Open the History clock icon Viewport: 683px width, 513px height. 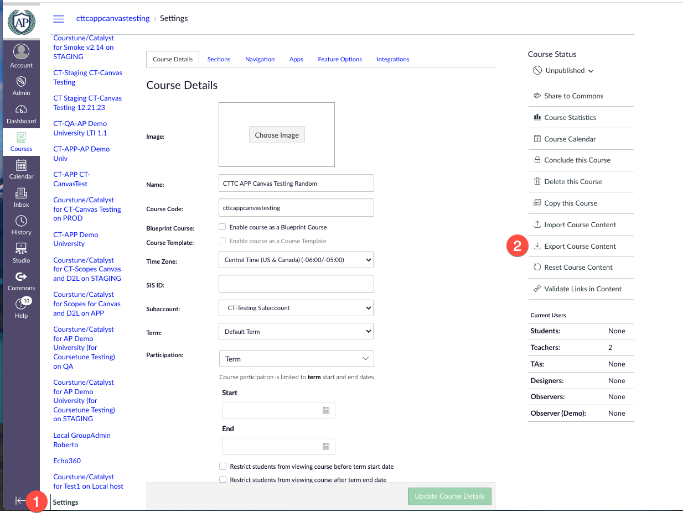point(21,221)
